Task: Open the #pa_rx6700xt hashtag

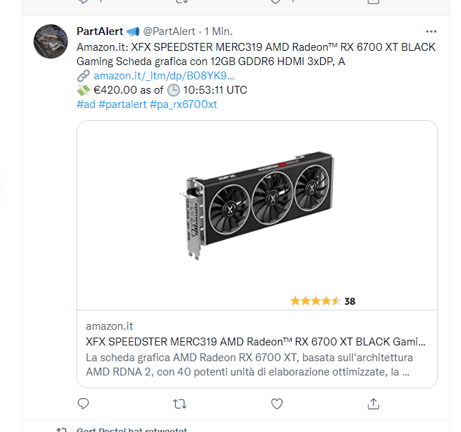Action: coord(184,104)
